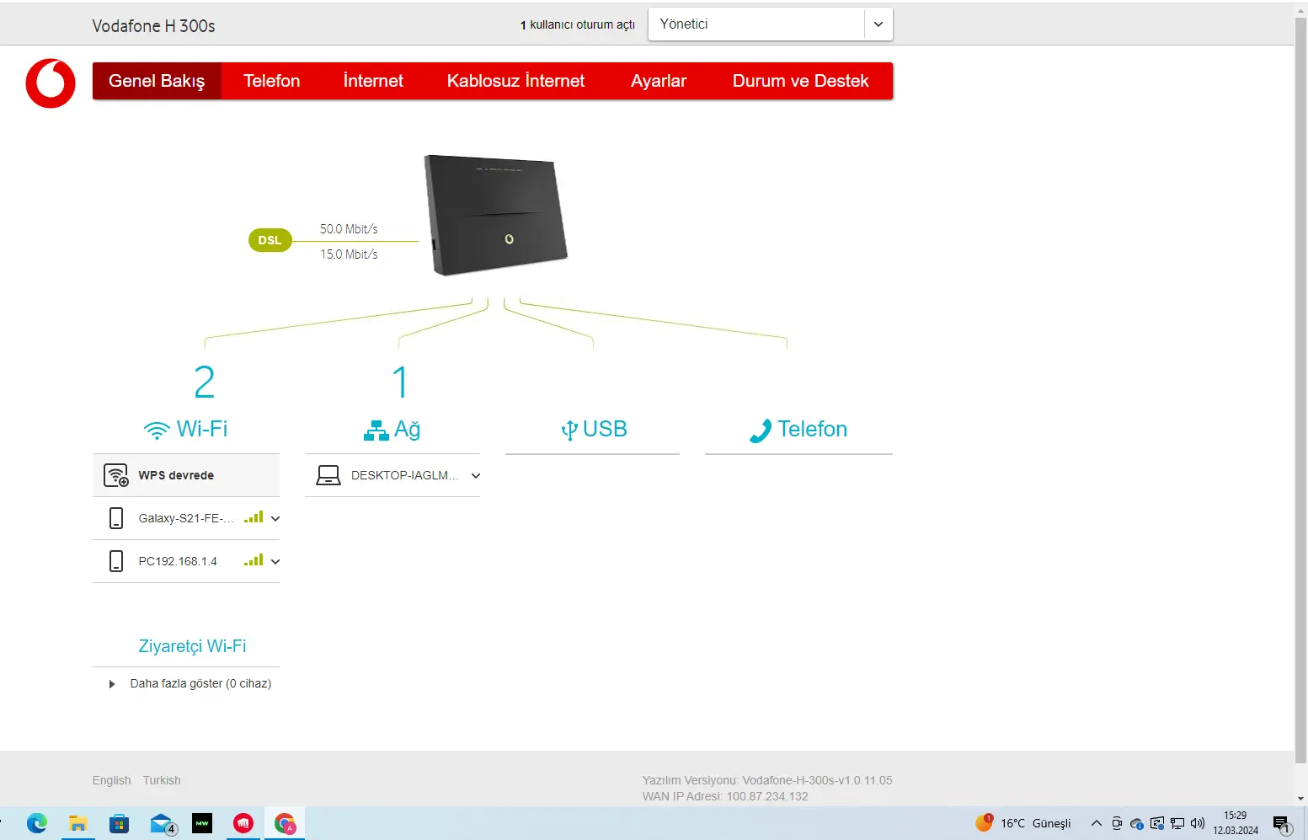Click the Wi-Fi section heading
Screen dimensions: 1308x840
[186, 429]
